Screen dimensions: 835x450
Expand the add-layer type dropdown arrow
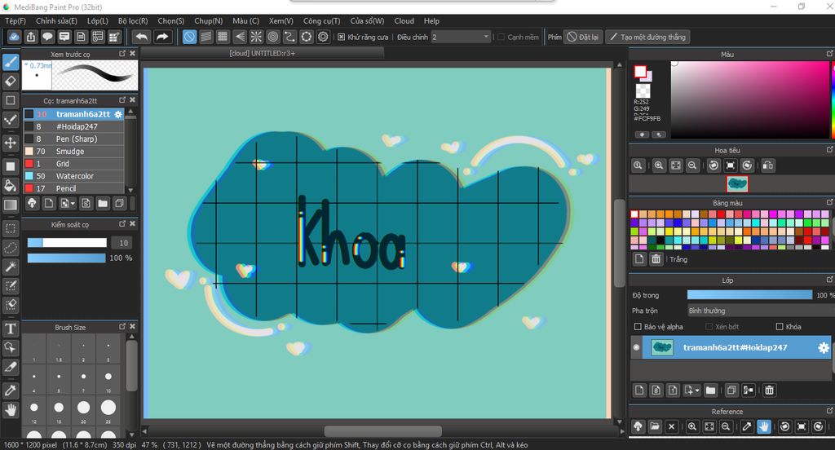(x=697, y=390)
